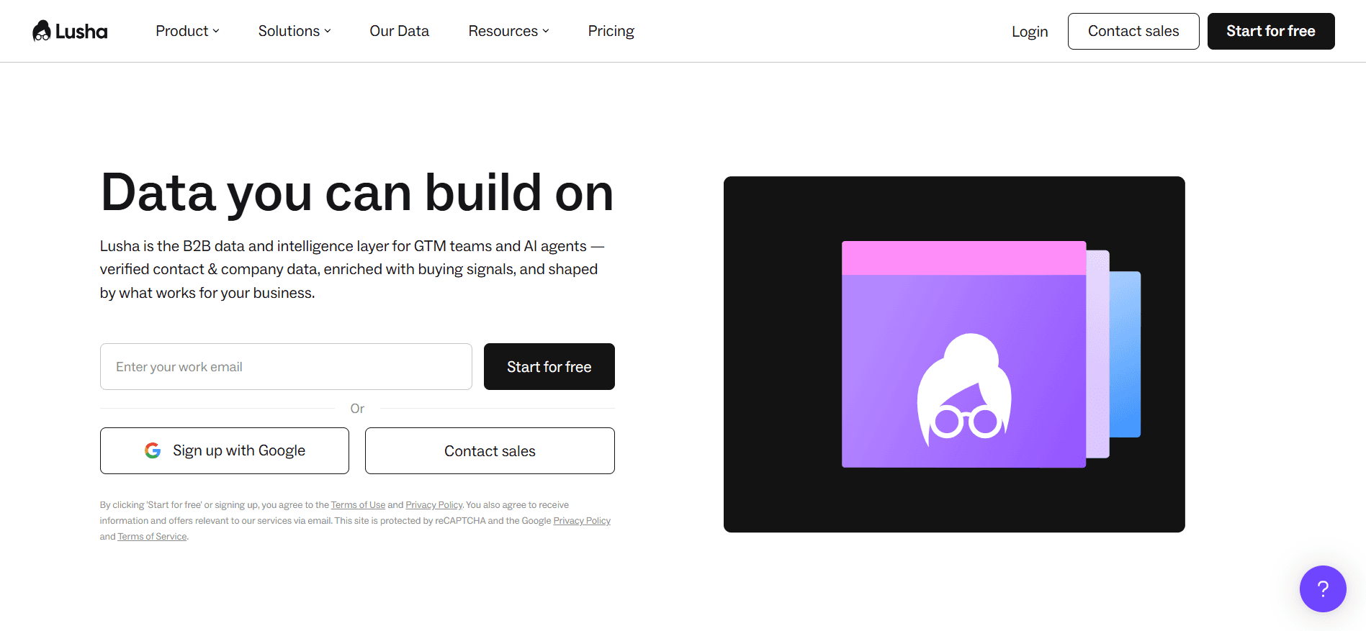Screen dimensions: 1366x631
Task: Click Start for free beside the email field
Action: pos(549,367)
